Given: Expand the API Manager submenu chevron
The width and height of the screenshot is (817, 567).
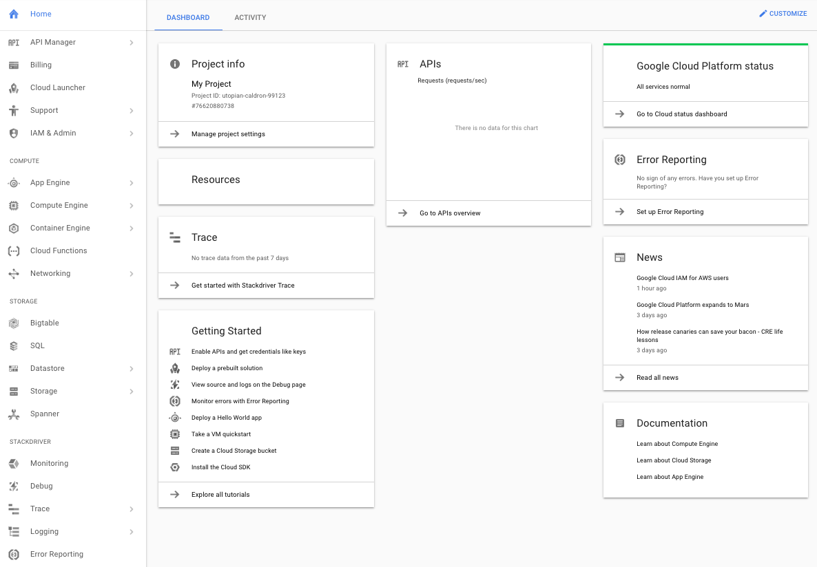Looking at the screenshot, I should click(131, 43).
